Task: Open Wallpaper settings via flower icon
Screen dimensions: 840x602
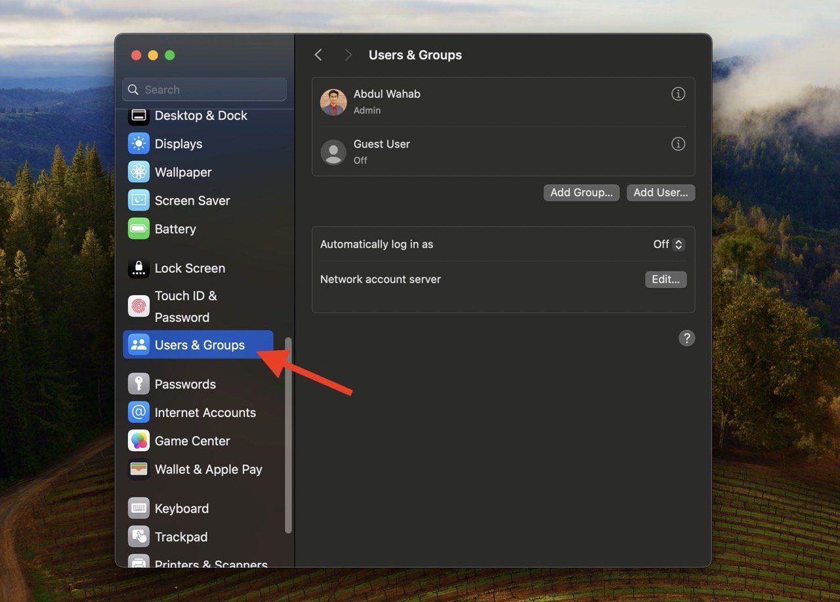Action: pyautogui.click(x=138, y=172)
